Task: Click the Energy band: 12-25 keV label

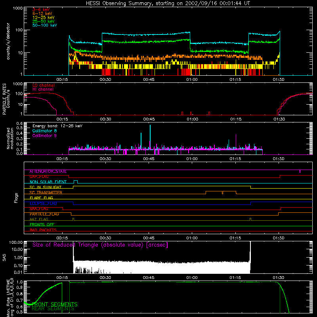Action: 57,126
